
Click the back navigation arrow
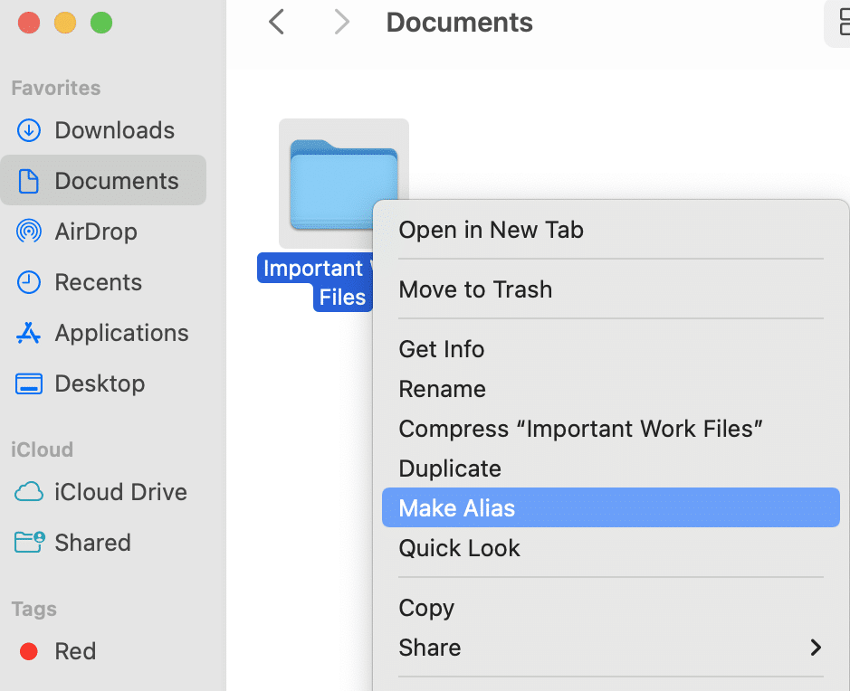pyautogui.click(x=276, y=22)
